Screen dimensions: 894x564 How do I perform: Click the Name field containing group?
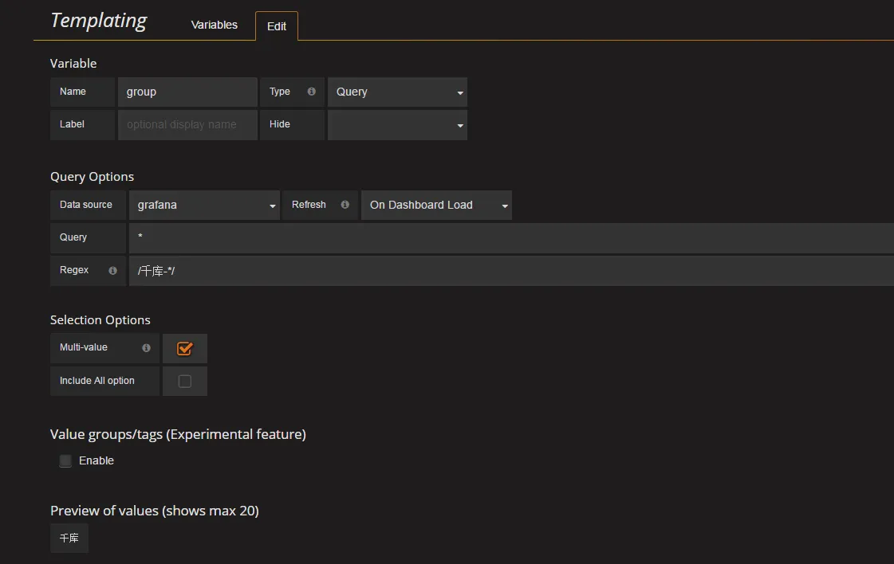(187, 92)
